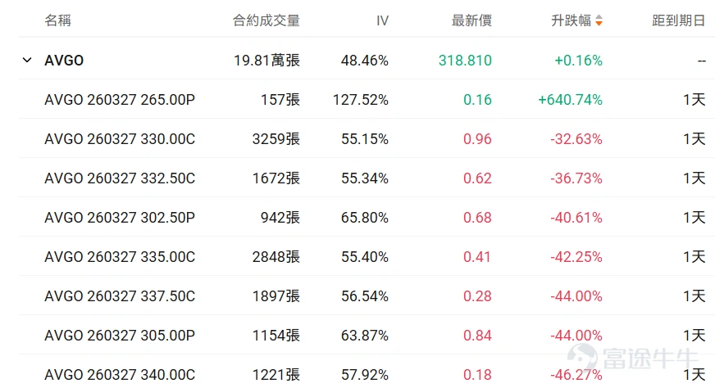Click the -46.27% change value

[576, 375]
